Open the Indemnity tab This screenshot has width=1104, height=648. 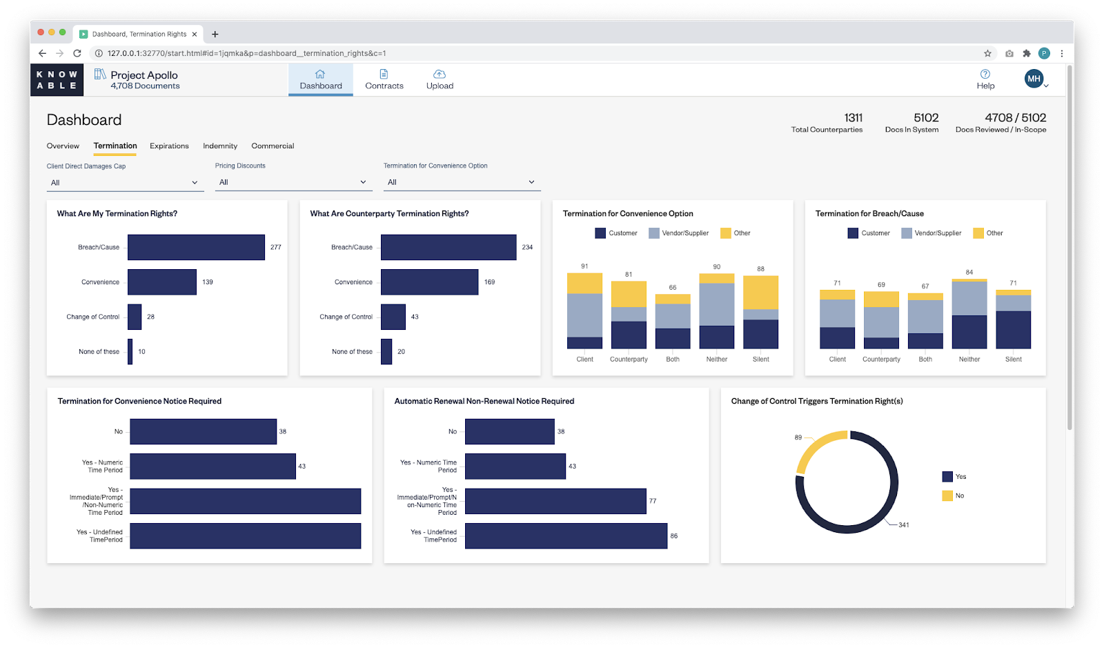[220, 146]
